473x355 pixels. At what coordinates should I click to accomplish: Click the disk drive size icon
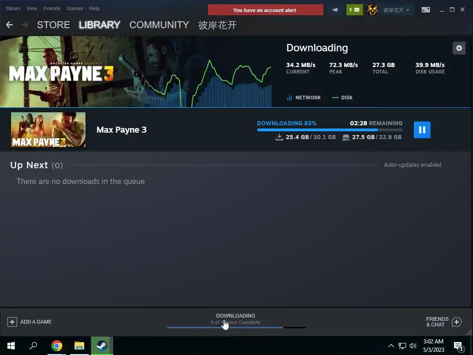[x=346, y=137]
